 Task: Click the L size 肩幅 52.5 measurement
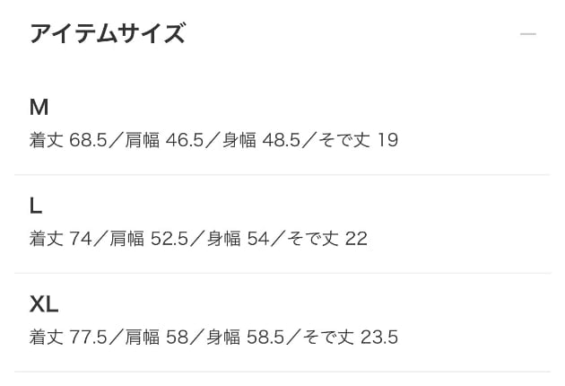[149, 239]
